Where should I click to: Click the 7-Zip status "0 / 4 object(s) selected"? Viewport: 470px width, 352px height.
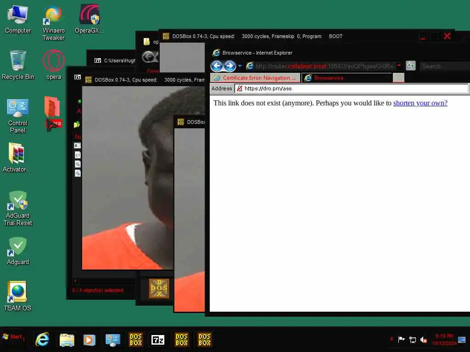click(x=98, y=290)
